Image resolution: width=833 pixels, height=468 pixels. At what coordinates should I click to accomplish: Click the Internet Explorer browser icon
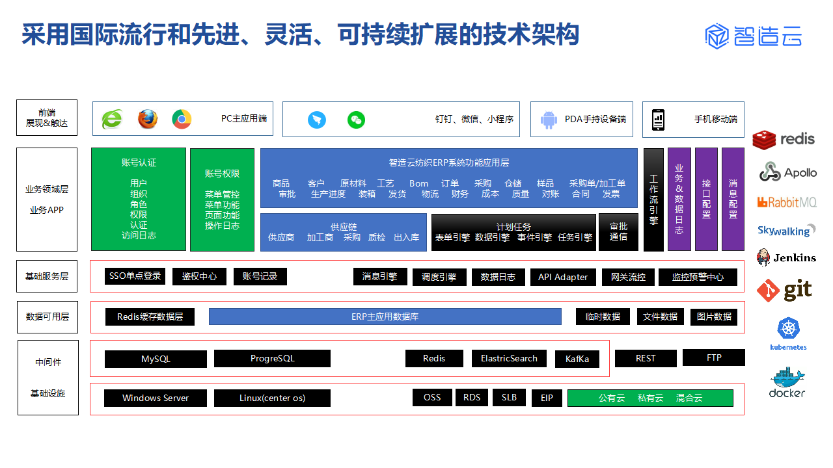point(112,119)
